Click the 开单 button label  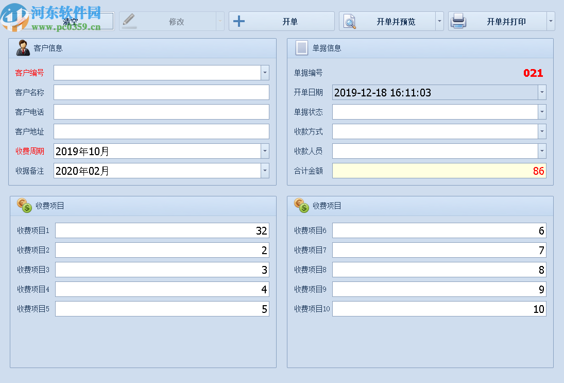[290, 22]
